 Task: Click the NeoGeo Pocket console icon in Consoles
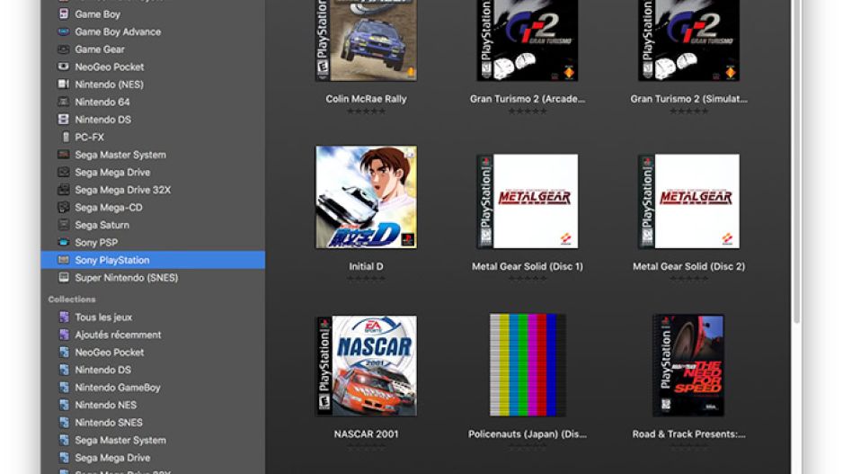click(x=64, y=67)
